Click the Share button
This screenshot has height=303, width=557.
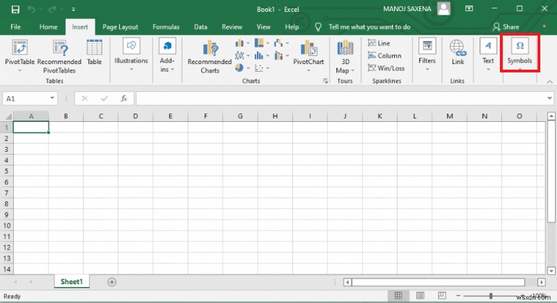[506, 26]
